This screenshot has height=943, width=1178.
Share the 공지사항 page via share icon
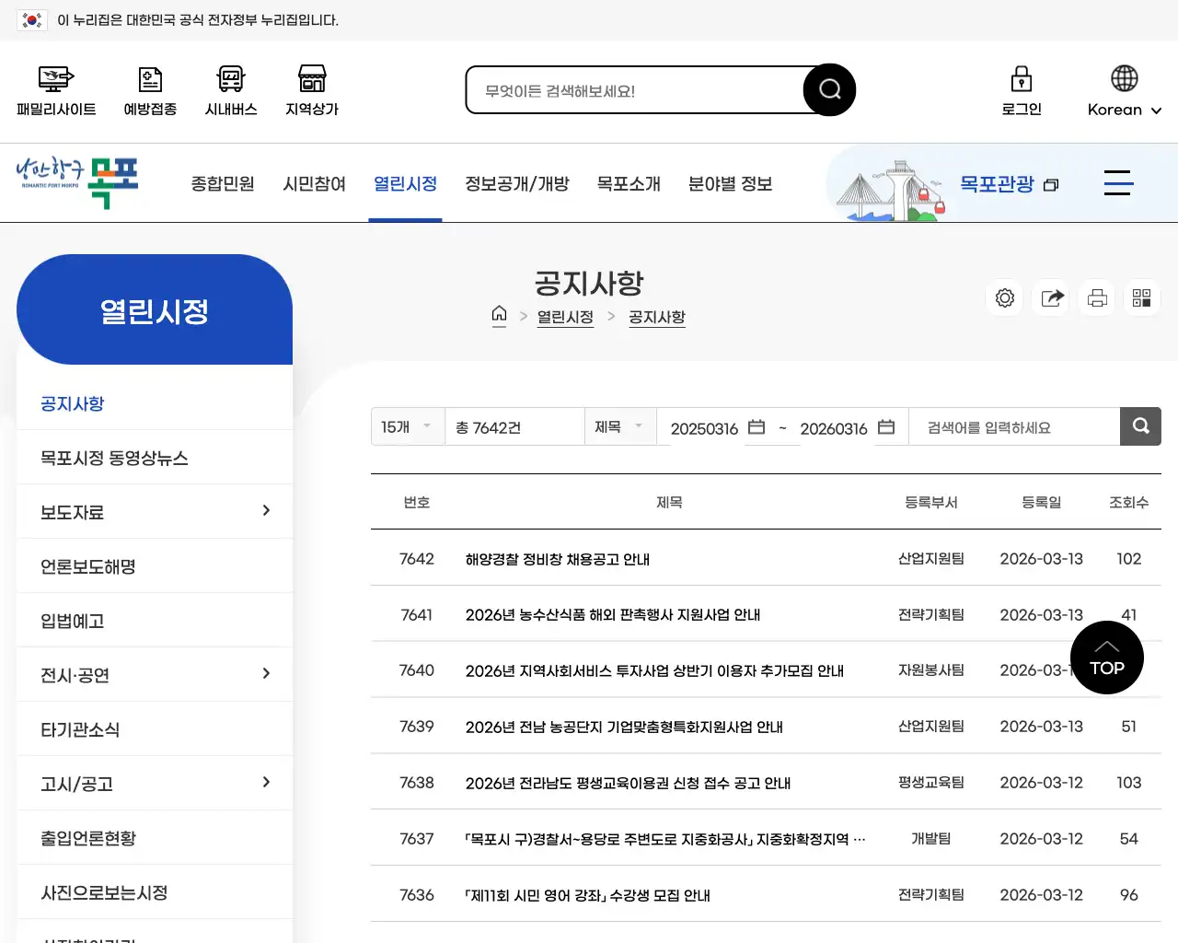(1050, 297)
